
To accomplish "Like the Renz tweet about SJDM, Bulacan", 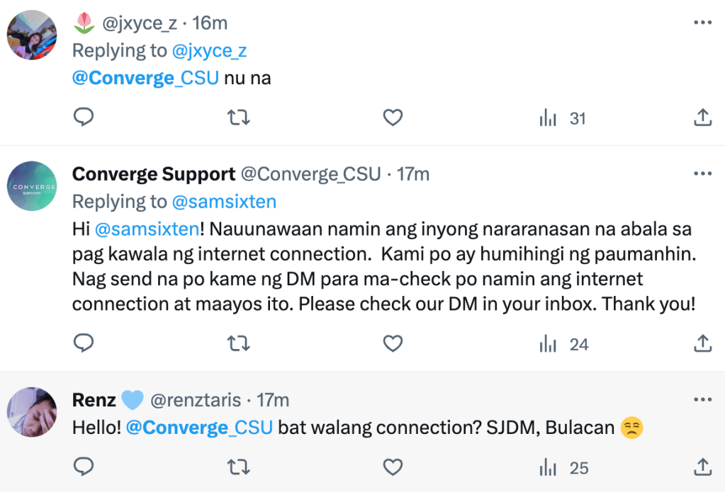I will point(393,467).
